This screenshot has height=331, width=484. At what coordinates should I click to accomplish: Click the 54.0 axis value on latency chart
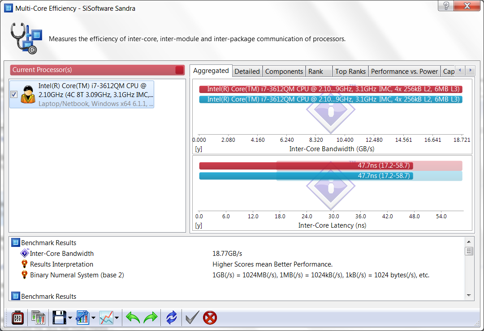click(441, 216)
